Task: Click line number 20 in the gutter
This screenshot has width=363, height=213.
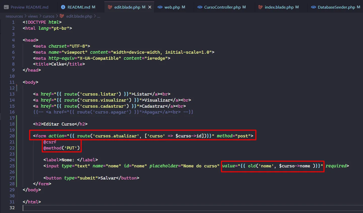Action: click(x=12, y=136)
